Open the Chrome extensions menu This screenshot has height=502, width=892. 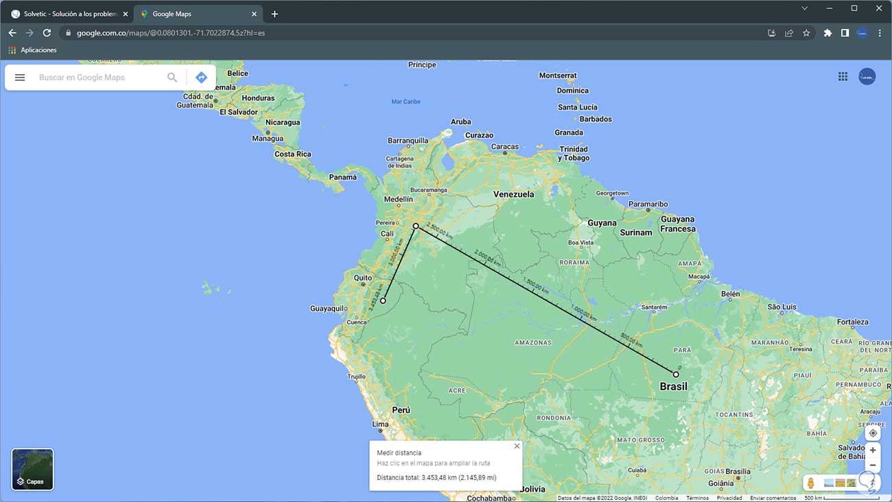tap(828, 33)
